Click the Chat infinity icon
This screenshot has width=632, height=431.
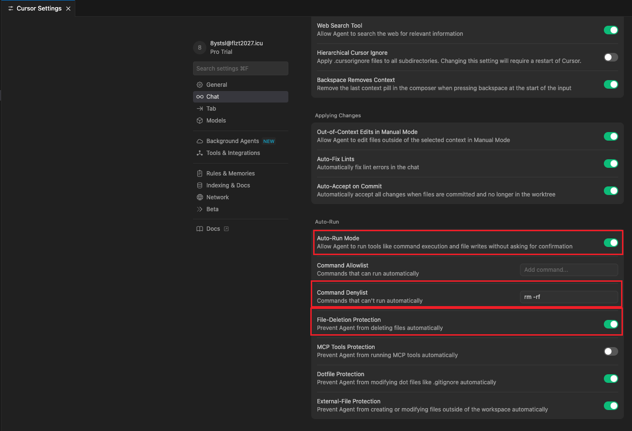coord(200,97)
